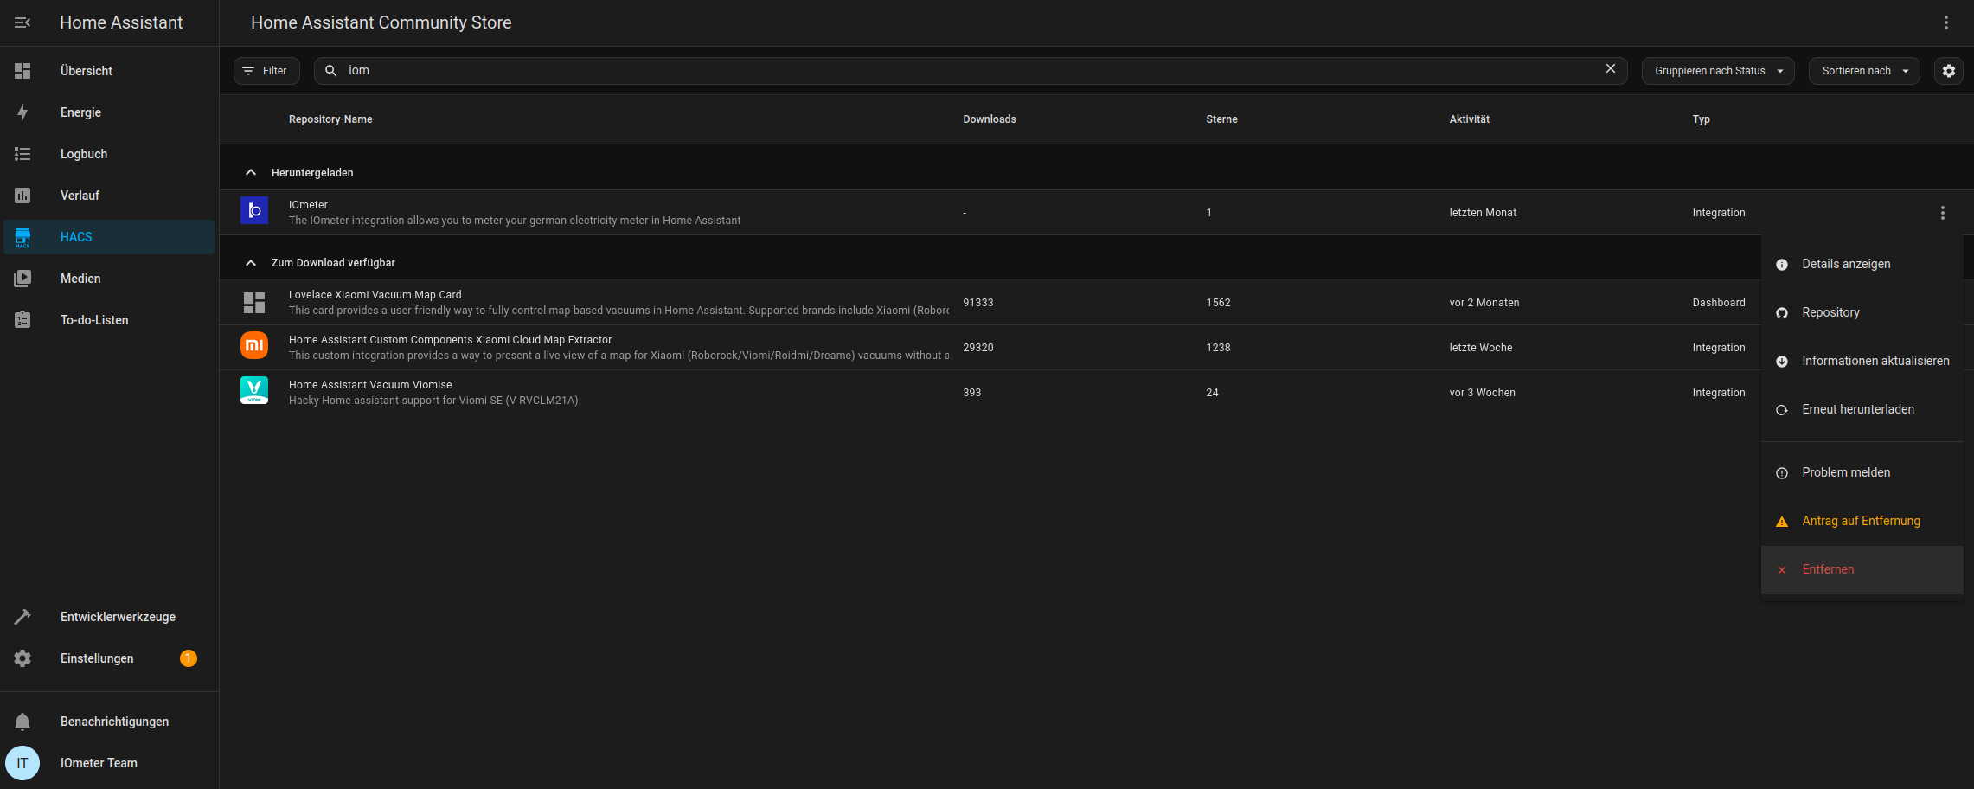Click the Logbuch list icon
The width and height of the screenshot is (1974, 789).
tap(22, 154)
